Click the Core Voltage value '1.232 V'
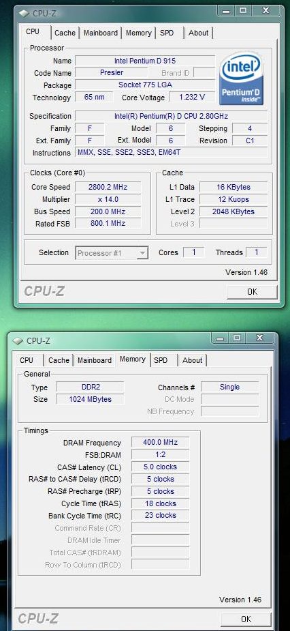 tap(192, 97)
